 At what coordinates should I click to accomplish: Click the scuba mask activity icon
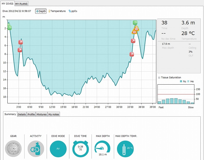36,149
